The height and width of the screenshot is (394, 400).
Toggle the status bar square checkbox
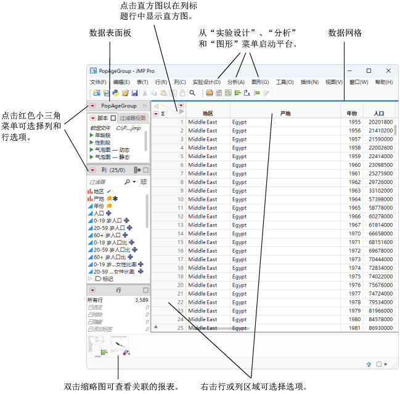tap(379, 364)
